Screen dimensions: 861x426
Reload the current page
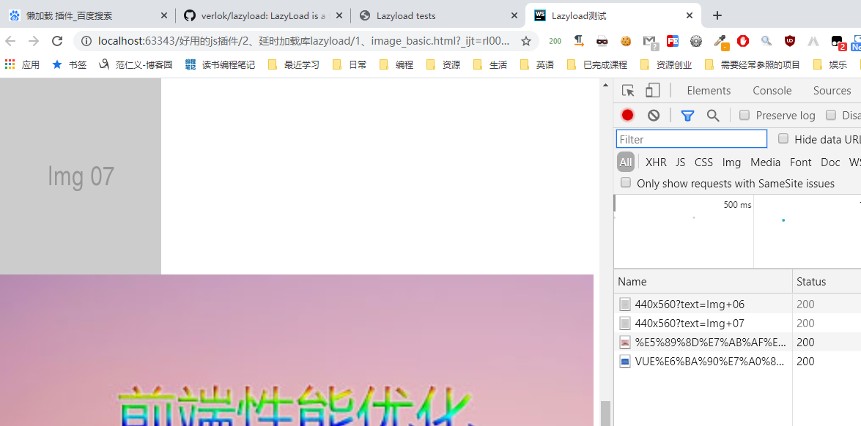(x=57, y=41)
